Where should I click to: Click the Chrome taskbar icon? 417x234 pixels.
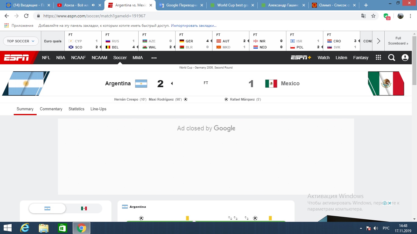coord(81,228)
